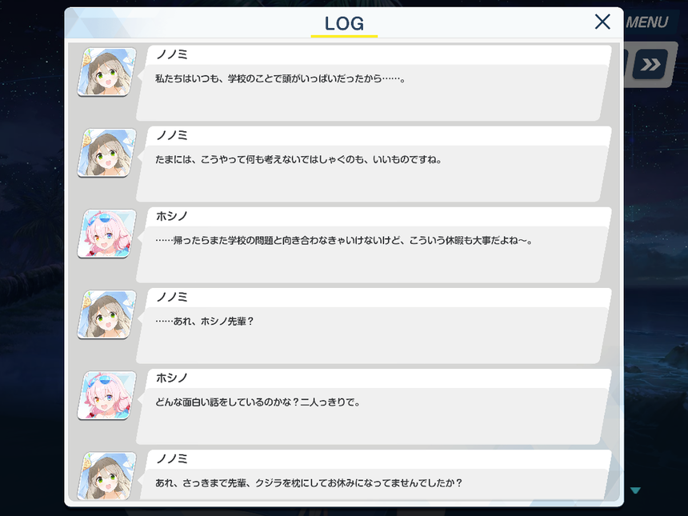
Task: Click Hoshino's avatar beside どんな面白い話 line
Action: (106, 395)
